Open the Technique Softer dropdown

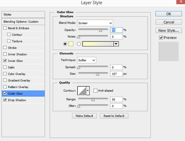87,60
